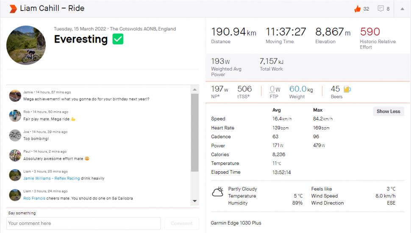Image resolution: width=411 pixels, height=233 pixels.
Task: Click the comments scrollbar thumb
Action: (195, 133)
